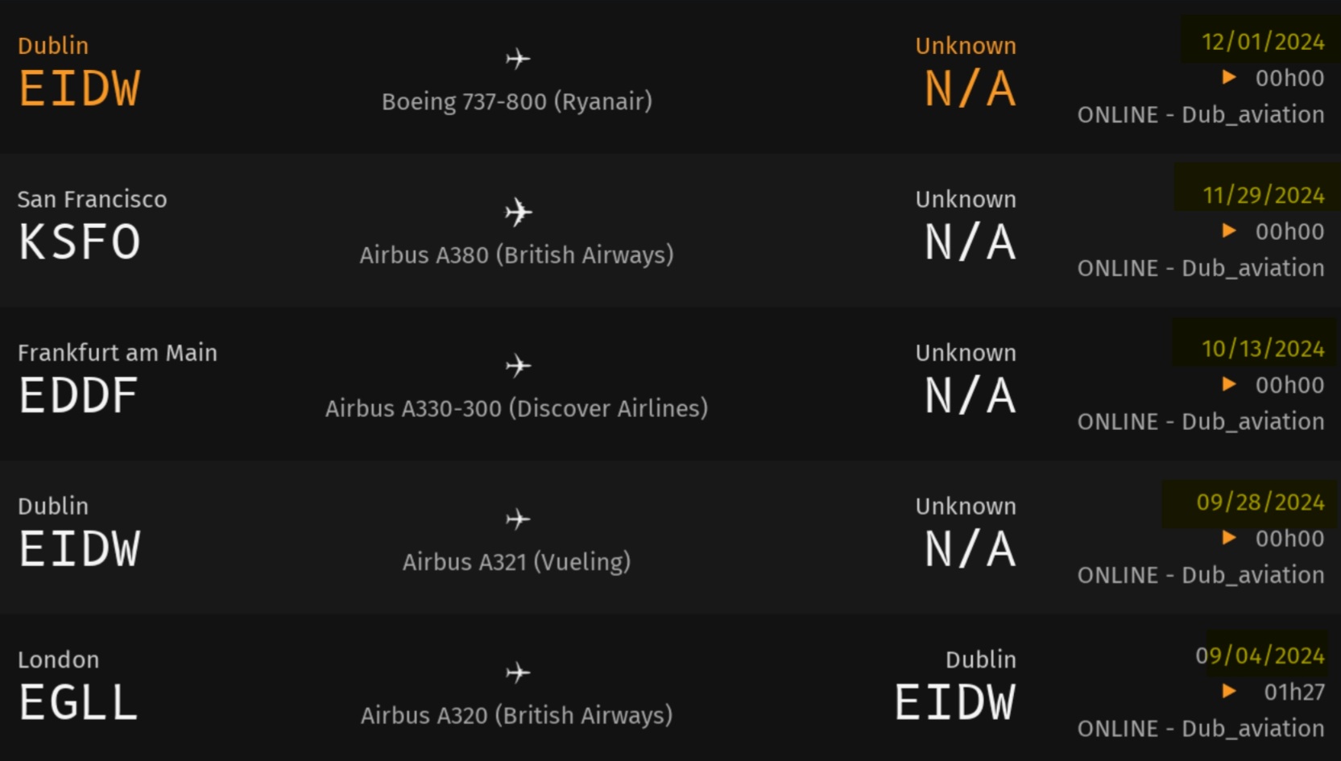1341x761 pixels.
Task: Open the KSFO San Francisco departure
Action: (x=80, y=242)
